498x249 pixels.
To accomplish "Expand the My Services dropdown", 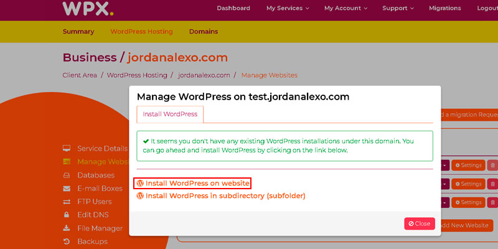I will pos(288,8).
